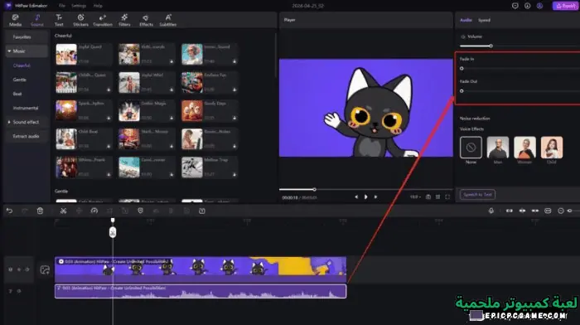This screenshot has width=580, height=325.
Task: Open the Text tool
Action: tap(59, 21)
